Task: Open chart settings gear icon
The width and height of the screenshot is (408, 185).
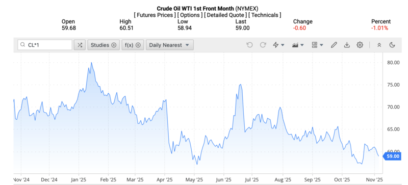Action: pyautogui.click(x=360, y=45)
